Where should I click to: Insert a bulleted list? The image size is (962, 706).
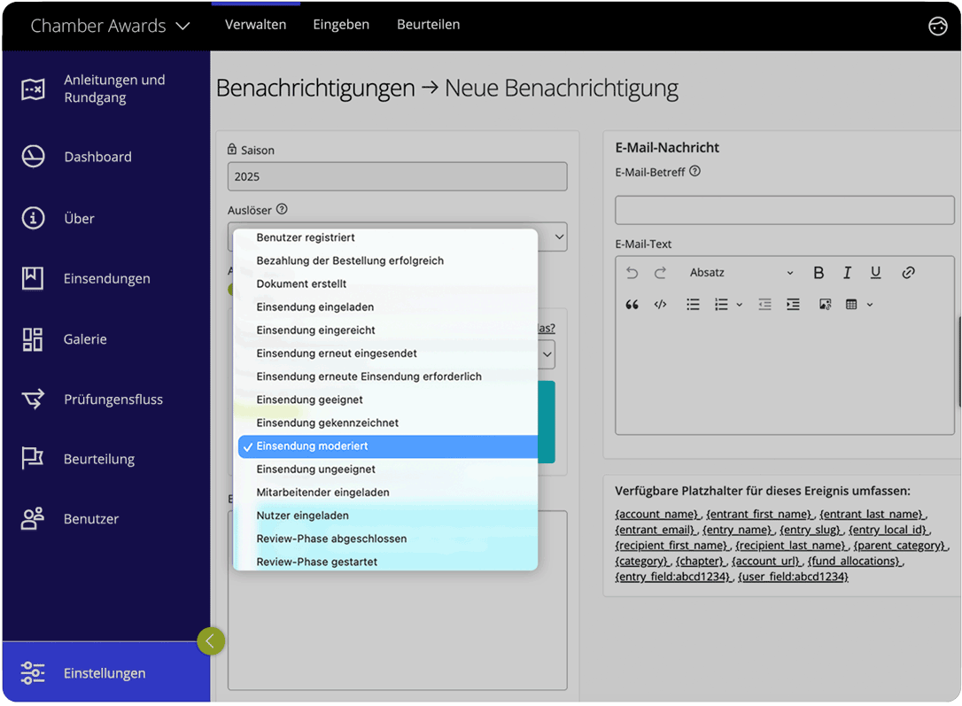point(693,304)
